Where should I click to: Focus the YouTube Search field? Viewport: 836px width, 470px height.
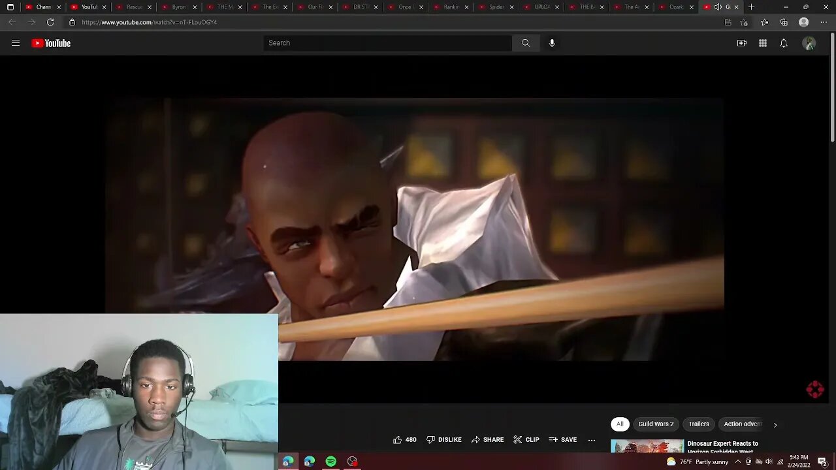click(388, 43)
